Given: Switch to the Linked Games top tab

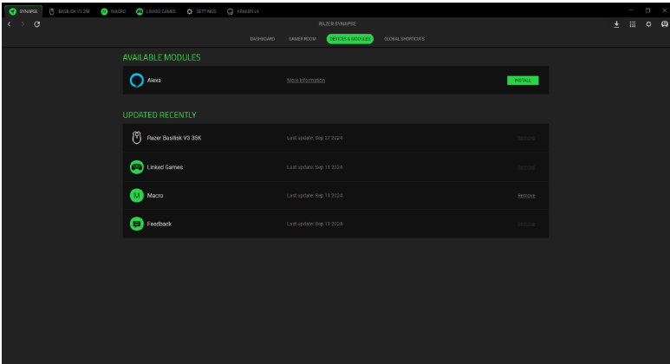Looking at the screenshot, I should pos(156,11).
